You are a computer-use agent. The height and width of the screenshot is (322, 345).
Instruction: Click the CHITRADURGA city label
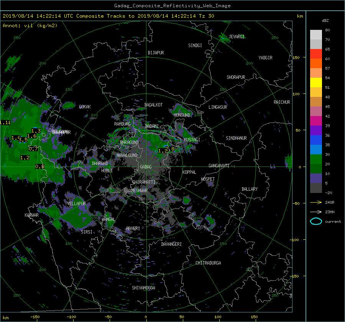(x=208, y=263)
